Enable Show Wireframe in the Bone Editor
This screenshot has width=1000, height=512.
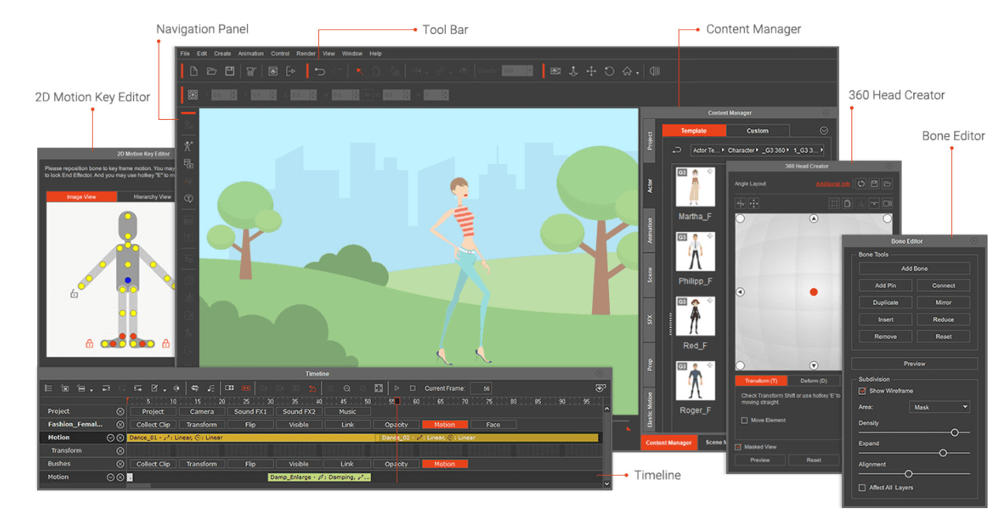coord(864,391)
